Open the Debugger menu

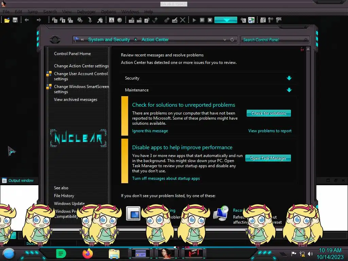[86, 12]
